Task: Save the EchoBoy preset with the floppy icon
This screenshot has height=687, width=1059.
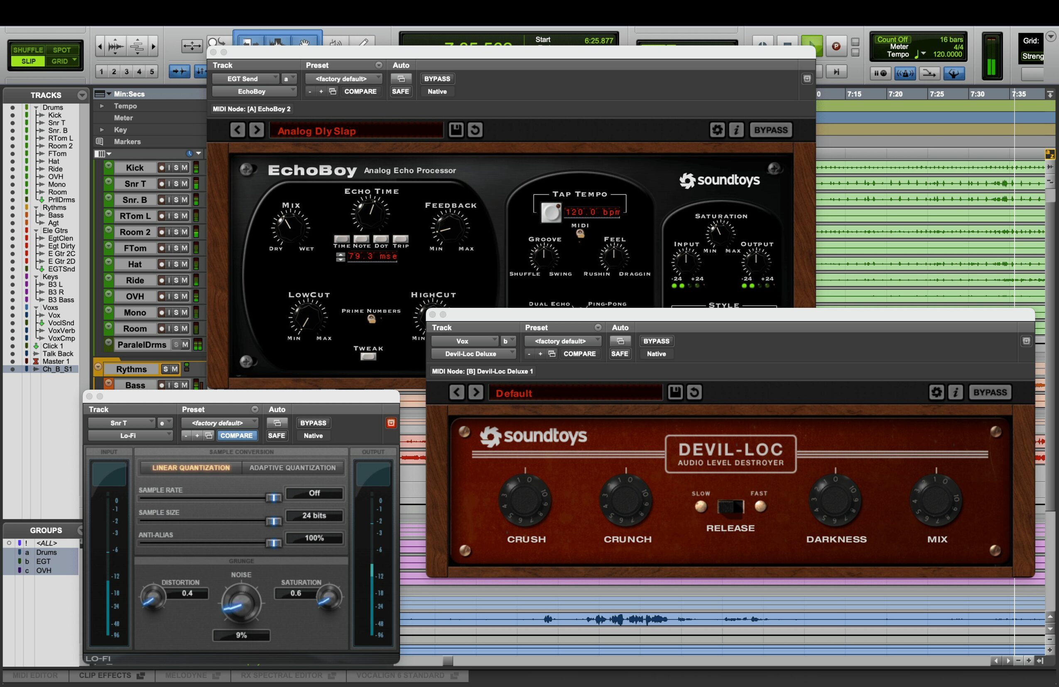Action: tap(456, 130)
